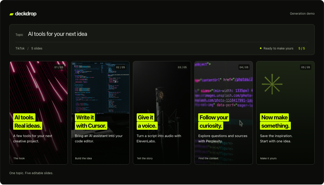Screen dimensions: 324x185
Task: Click the 05 / 05 slide badge
Action: 306,67
